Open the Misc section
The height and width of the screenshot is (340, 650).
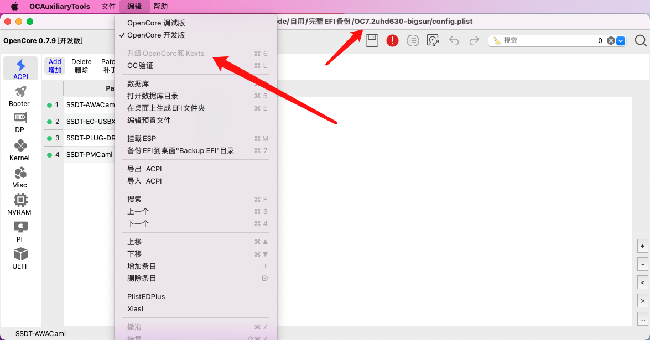pyautogui.click(x=19, y=177)
